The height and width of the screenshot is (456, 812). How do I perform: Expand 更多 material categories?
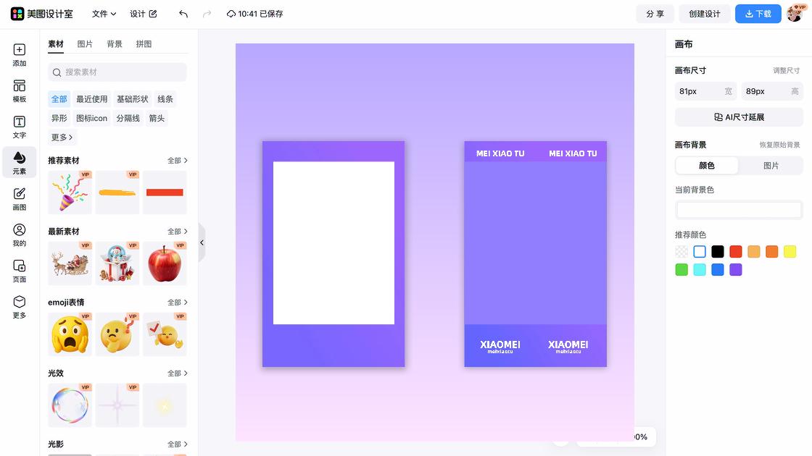pyautogui.click(x=62, y=138)
